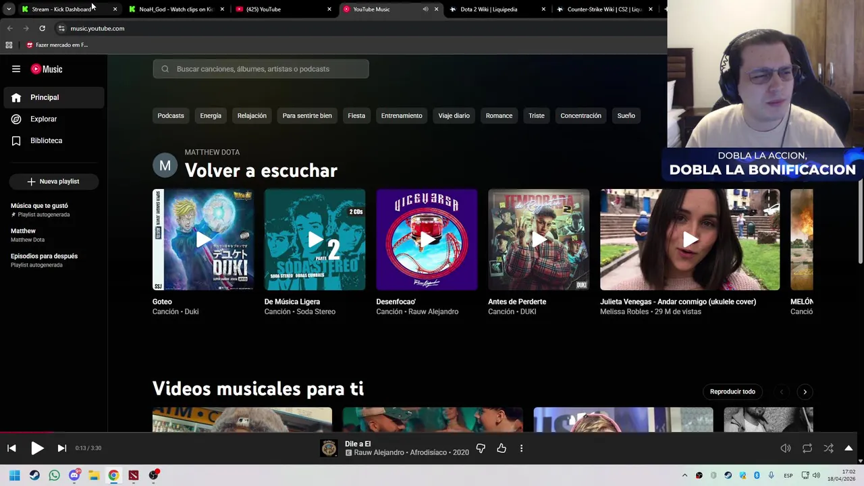The height and width of the screenshot is (486, 864).
Task: Open Explorar in the sidebar
Action: pos(54,119)
